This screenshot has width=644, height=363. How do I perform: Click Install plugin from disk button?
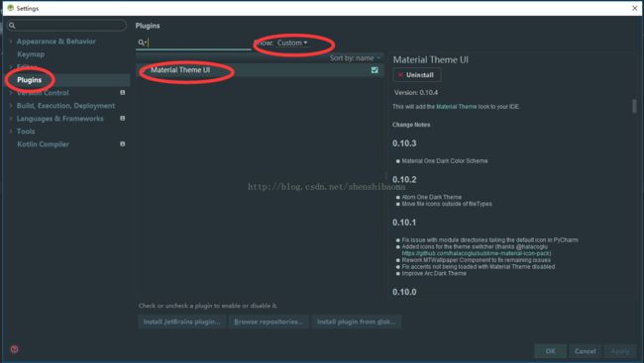coord(356,322)
